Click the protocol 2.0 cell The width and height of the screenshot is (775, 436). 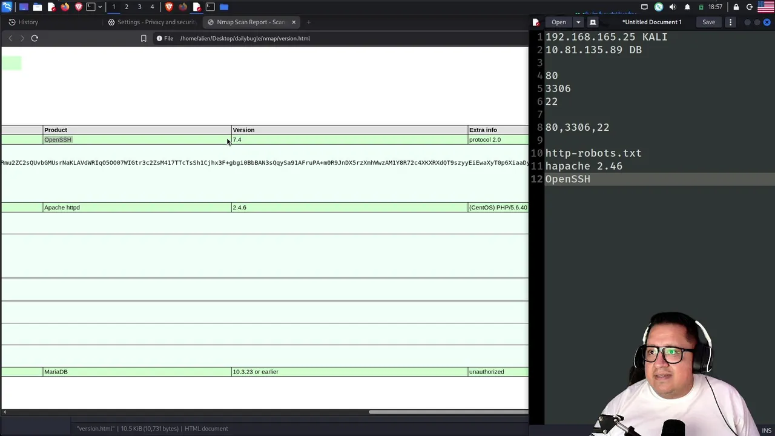tap(498, 140)
